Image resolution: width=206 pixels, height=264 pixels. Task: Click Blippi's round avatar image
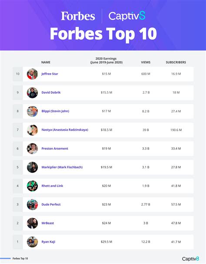point(32,111)
